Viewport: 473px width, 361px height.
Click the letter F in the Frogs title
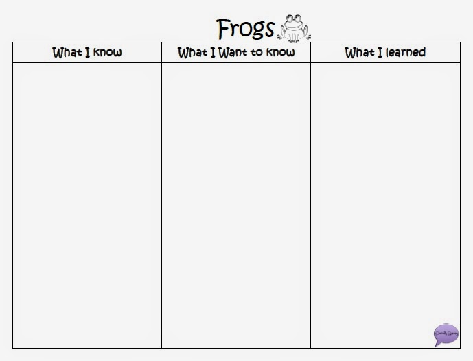tap(223, 28)
